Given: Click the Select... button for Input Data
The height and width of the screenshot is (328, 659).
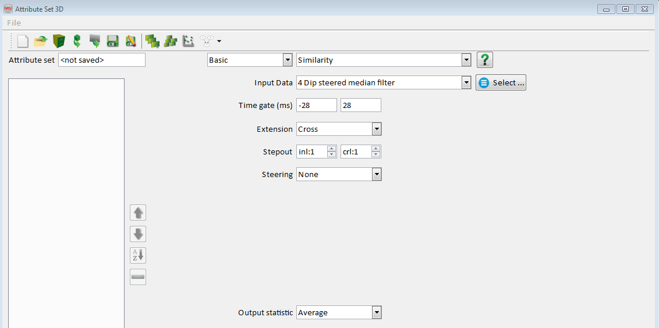Looking at the screenshot, I should (501, 82).
